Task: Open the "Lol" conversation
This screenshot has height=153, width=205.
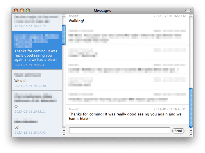Action: coord(37,127)
